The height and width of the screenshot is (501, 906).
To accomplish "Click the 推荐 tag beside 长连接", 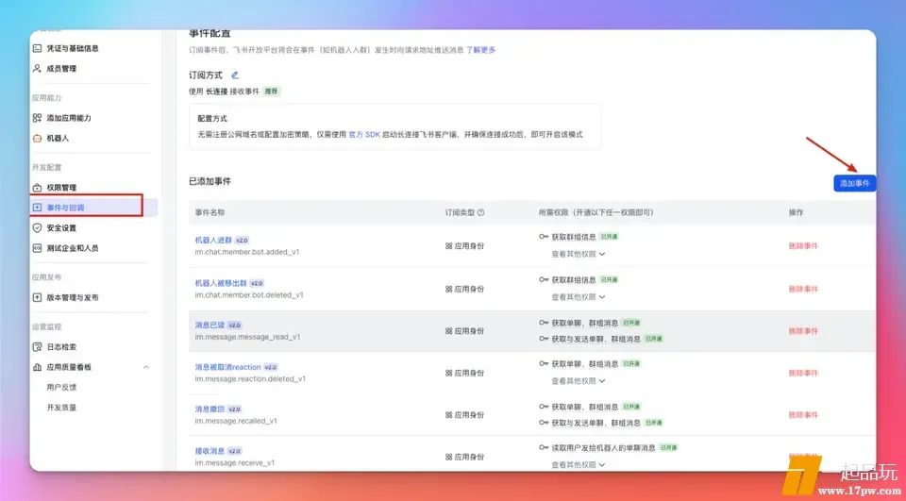I will [271, 92].
